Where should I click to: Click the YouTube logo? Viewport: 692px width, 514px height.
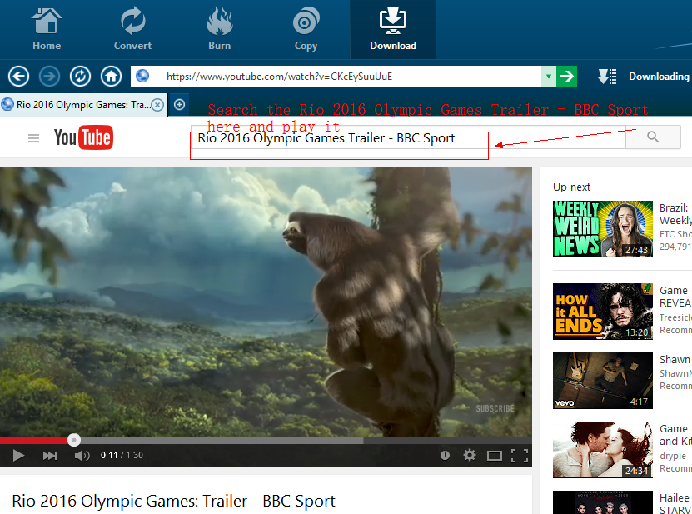pos(83,137)
